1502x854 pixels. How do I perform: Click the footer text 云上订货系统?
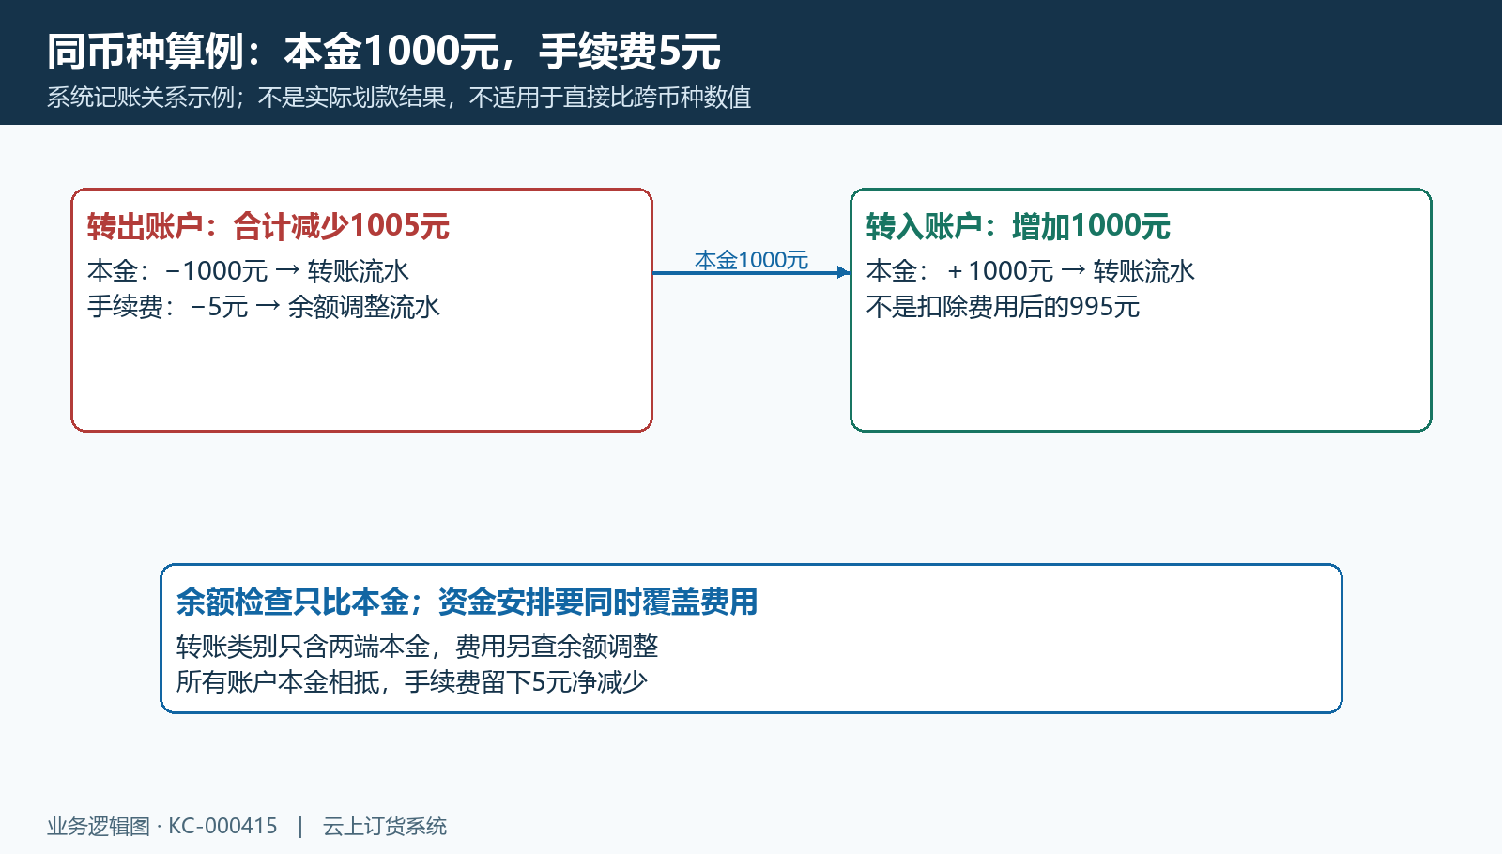point(385,826)
